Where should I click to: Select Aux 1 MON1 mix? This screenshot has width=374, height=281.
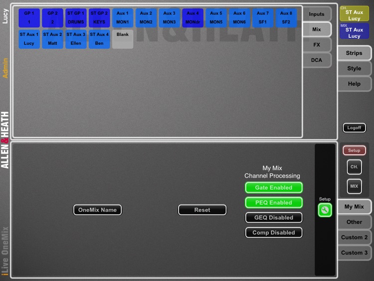click(x=123, y=17)
